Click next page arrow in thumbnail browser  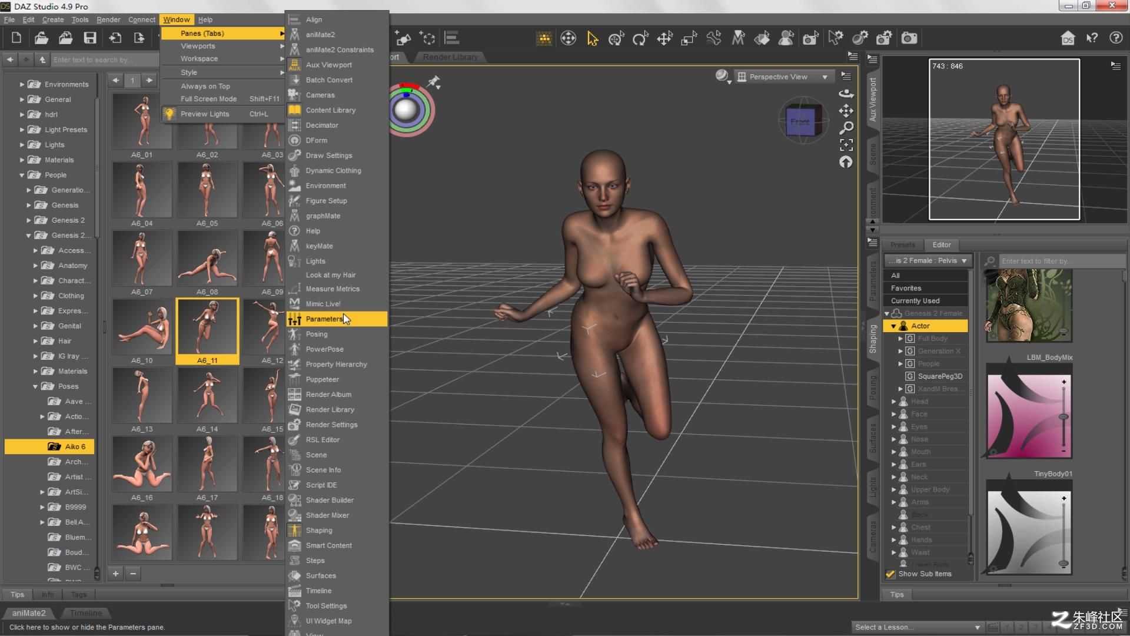149,80
